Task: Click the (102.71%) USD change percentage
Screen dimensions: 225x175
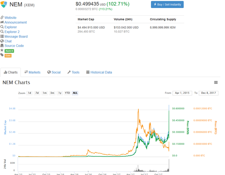Action: click(x=118, y=4)
